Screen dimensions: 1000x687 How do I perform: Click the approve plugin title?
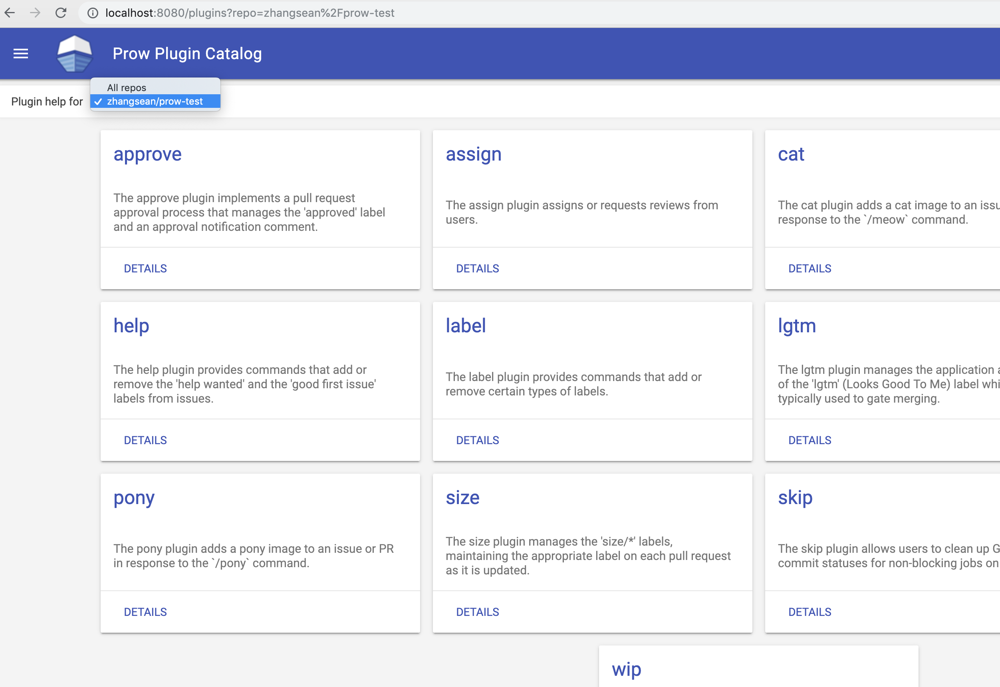pyautogui.click(x=147, y=154)
